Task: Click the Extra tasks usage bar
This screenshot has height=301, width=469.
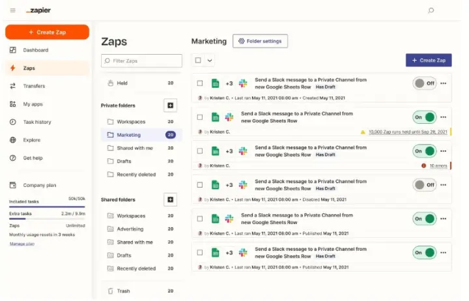Action: pyautogui.click(x=47, y=219)
